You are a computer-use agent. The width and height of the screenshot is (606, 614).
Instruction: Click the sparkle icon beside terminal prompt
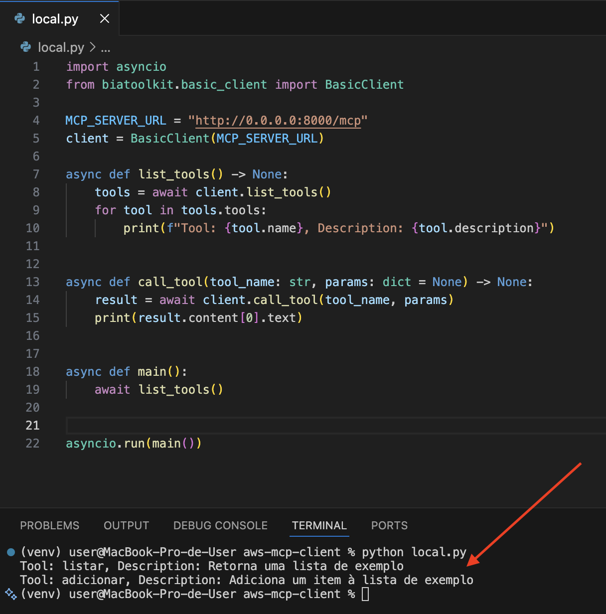(x=11, y=594)
